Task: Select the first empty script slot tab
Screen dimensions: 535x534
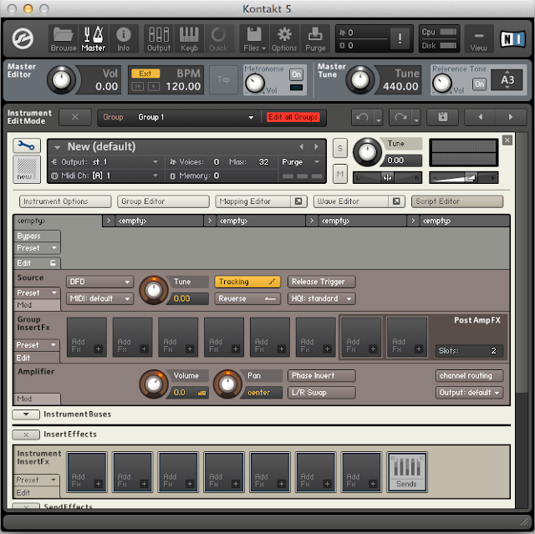Action: coord(58,221)
